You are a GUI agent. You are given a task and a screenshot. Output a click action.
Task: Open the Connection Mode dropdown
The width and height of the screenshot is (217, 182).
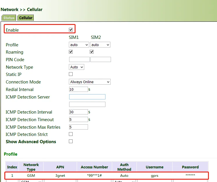[90, 82]
